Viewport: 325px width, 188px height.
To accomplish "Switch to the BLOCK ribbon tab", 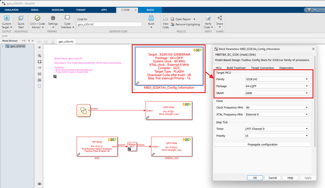I will point(150,10).
